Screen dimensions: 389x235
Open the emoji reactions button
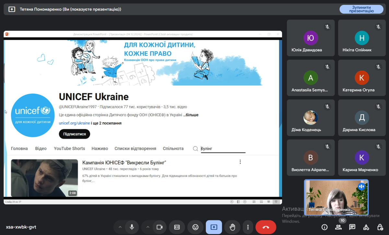[x=195, y=227]
